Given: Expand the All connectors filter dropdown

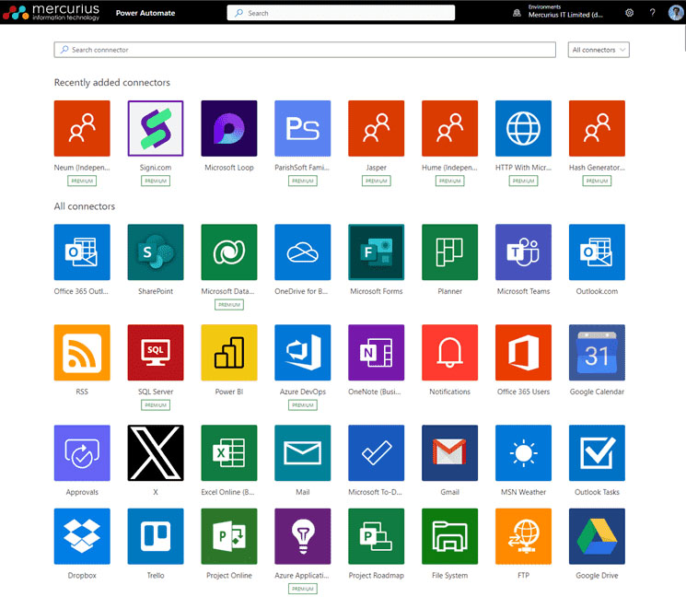Looking at the screenshot, I should tap(599, 50).
